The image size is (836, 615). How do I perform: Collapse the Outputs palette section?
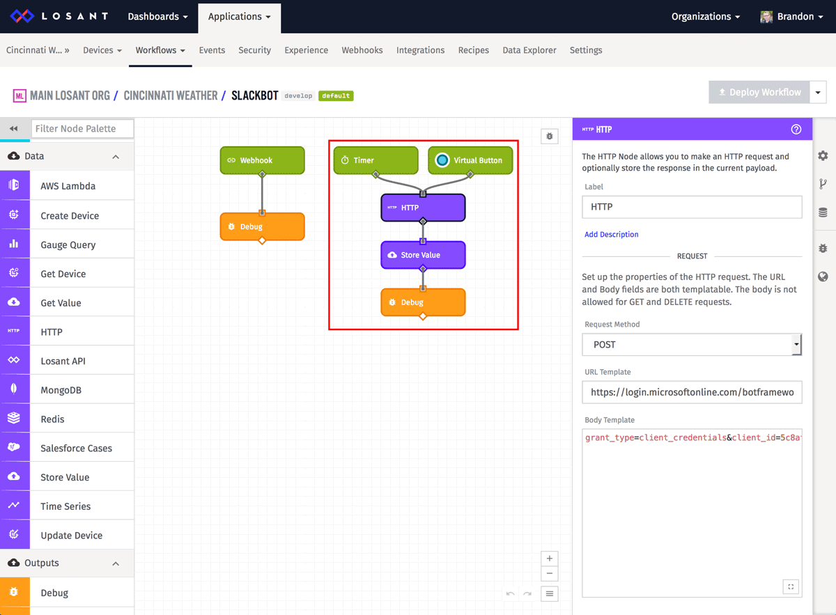116,563
